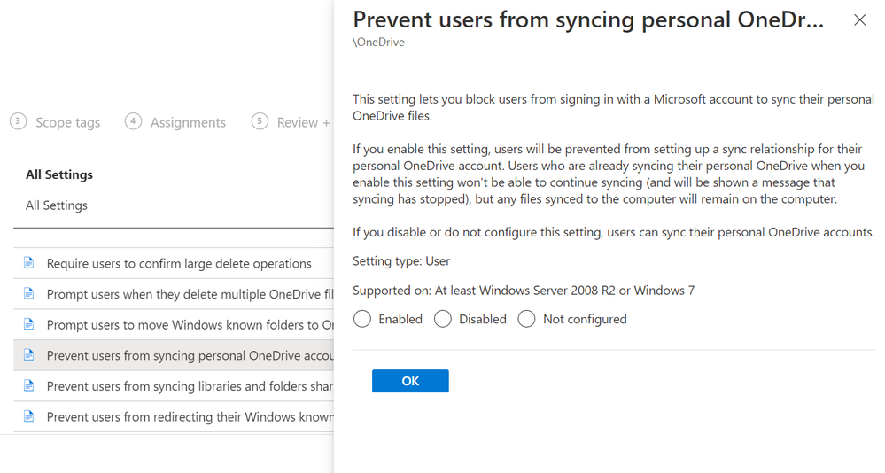Go to the Assignments step
885x473 pixels.
click(188, 123)
